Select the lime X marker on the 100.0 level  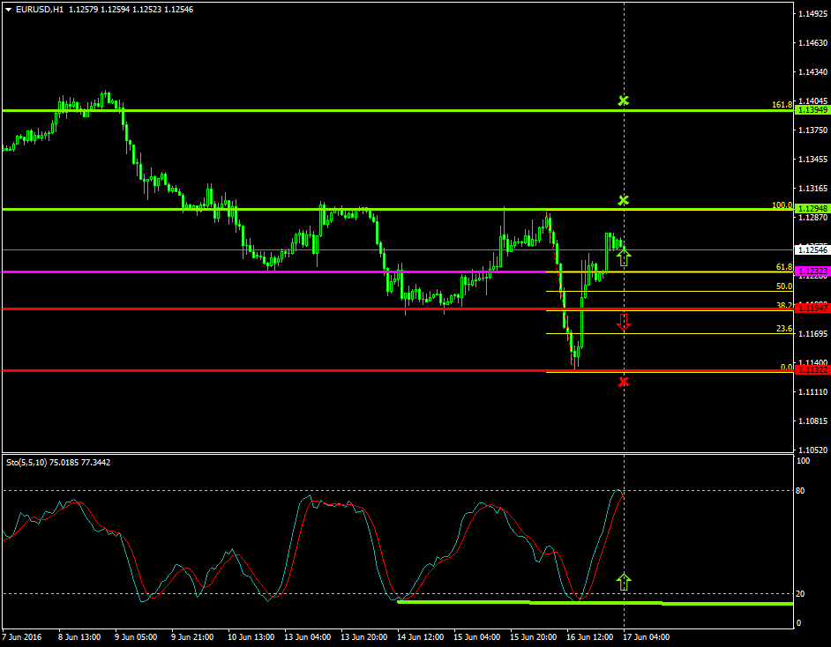pos(624,200)
